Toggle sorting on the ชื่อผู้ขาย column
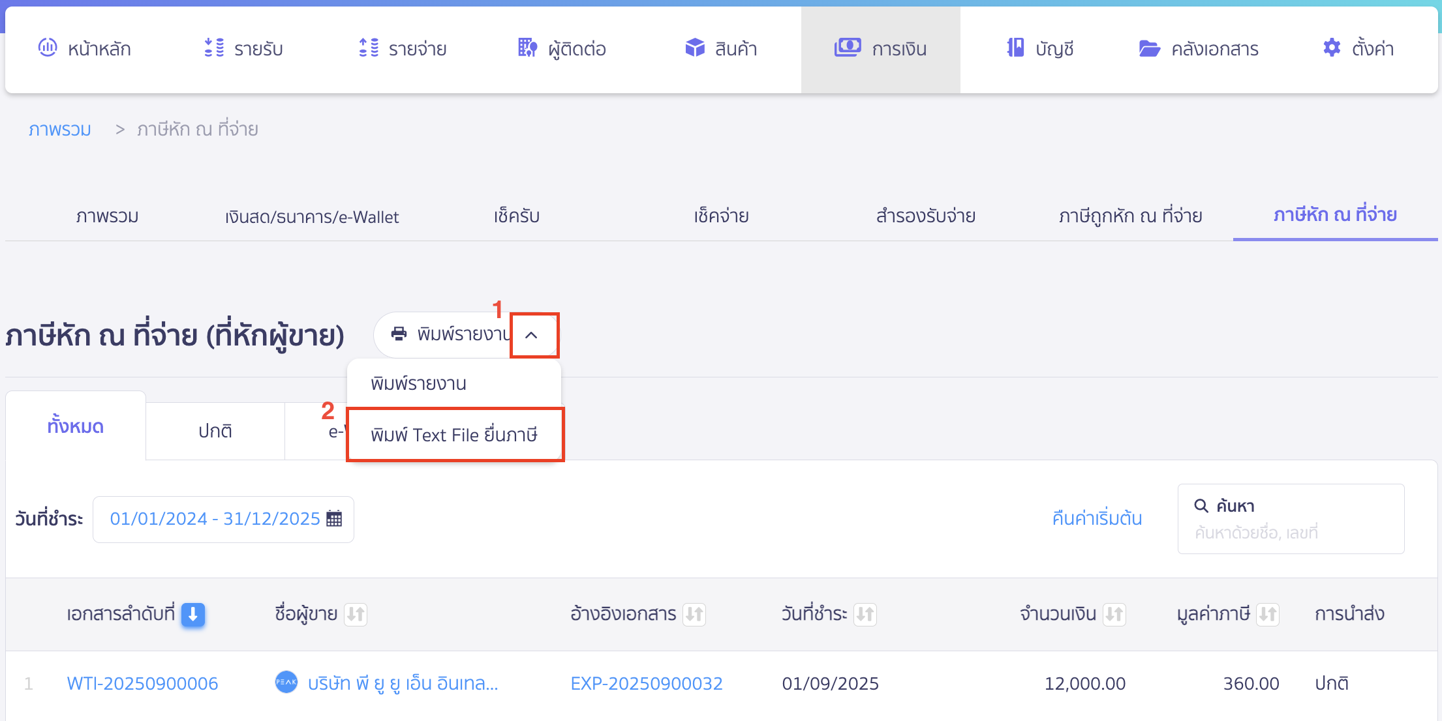The image size is (1442, 721). point(355,614)
